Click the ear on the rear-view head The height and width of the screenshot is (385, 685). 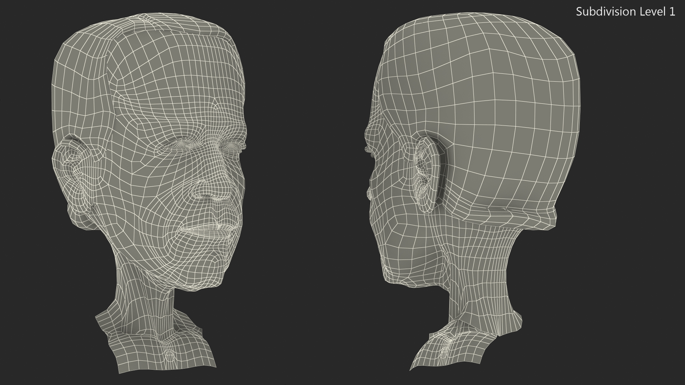428,175
